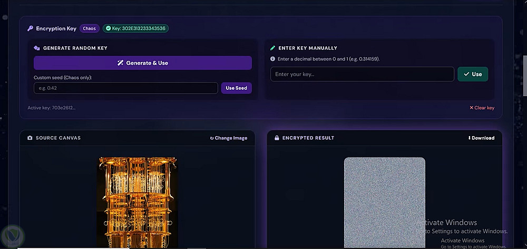Click the green Use button

[473, 74]
